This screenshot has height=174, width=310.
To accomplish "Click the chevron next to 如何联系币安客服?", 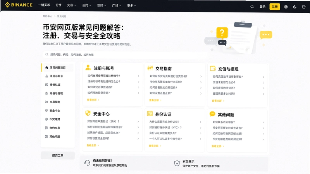I will coord(263,123).
